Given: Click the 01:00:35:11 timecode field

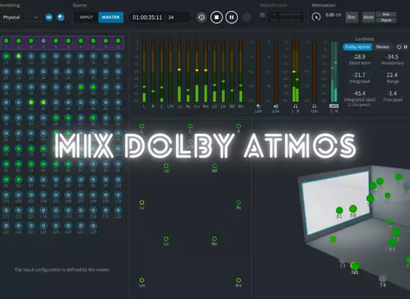Looking at the screenshot, I should [147, 18].
